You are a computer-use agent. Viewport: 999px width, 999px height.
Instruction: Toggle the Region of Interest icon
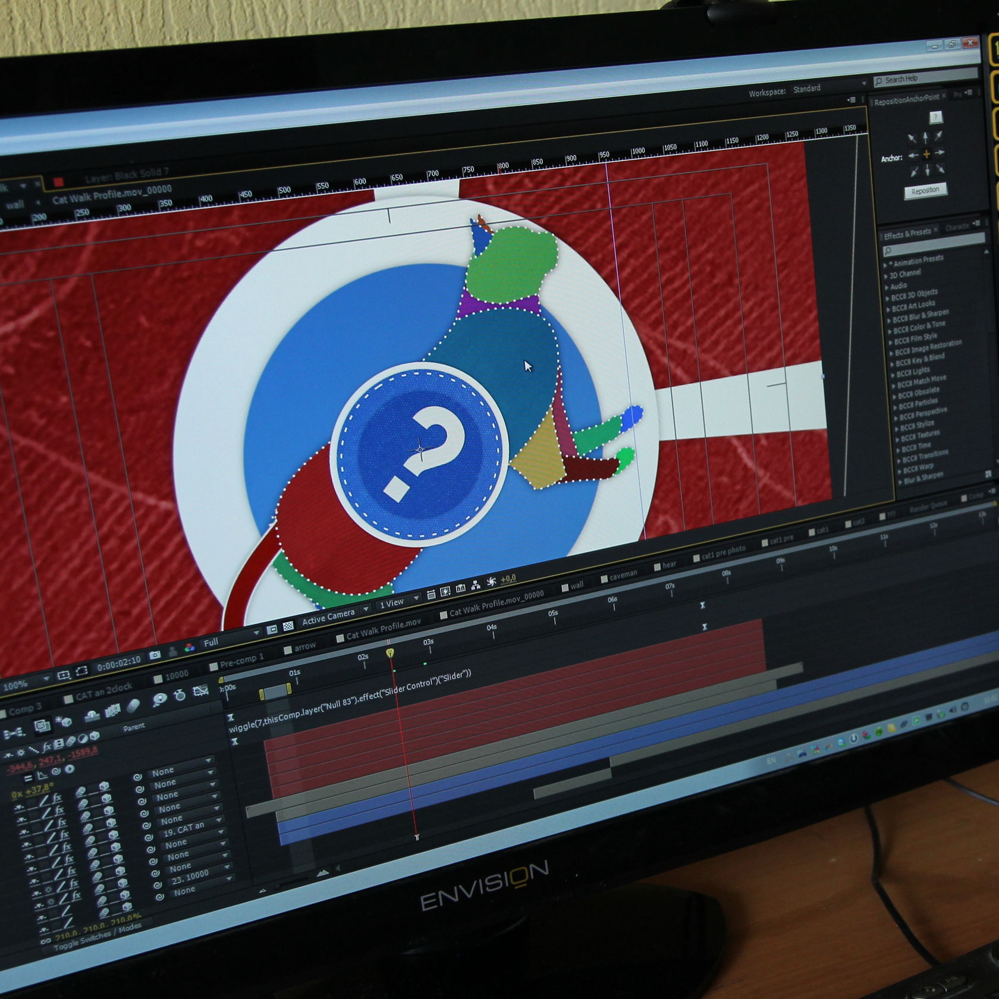(x=81, y=671)
